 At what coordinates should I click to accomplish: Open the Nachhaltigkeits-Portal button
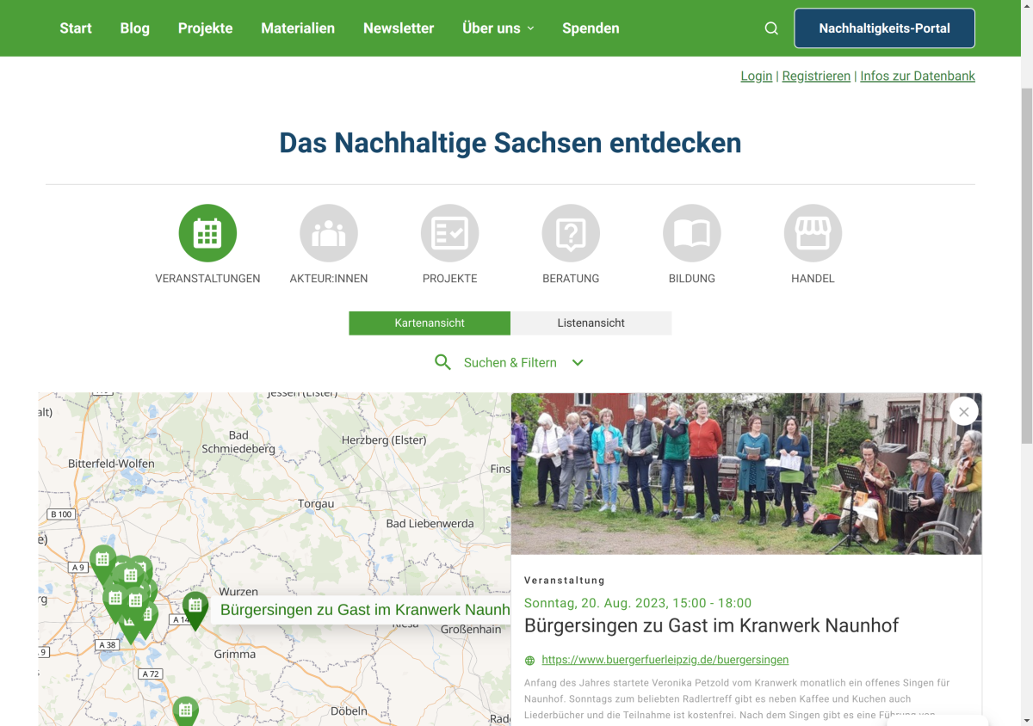[x=884, y=28]
